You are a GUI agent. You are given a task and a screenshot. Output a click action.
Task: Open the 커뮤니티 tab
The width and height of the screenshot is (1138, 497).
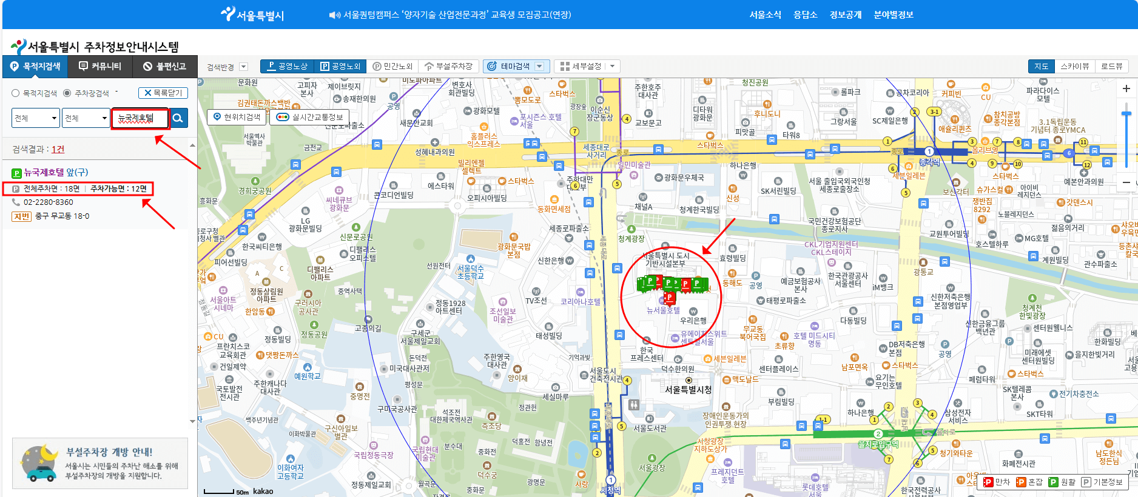(100, 66)
